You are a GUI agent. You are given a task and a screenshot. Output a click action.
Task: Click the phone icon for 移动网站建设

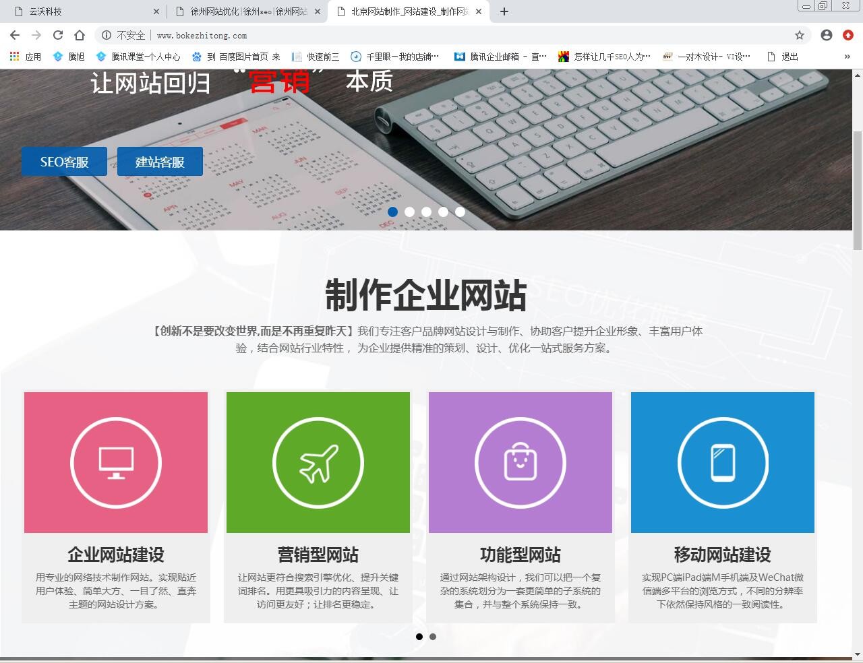[722, 462]
